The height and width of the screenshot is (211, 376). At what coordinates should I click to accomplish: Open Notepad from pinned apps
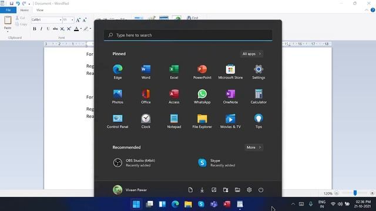tap(174, 121)
